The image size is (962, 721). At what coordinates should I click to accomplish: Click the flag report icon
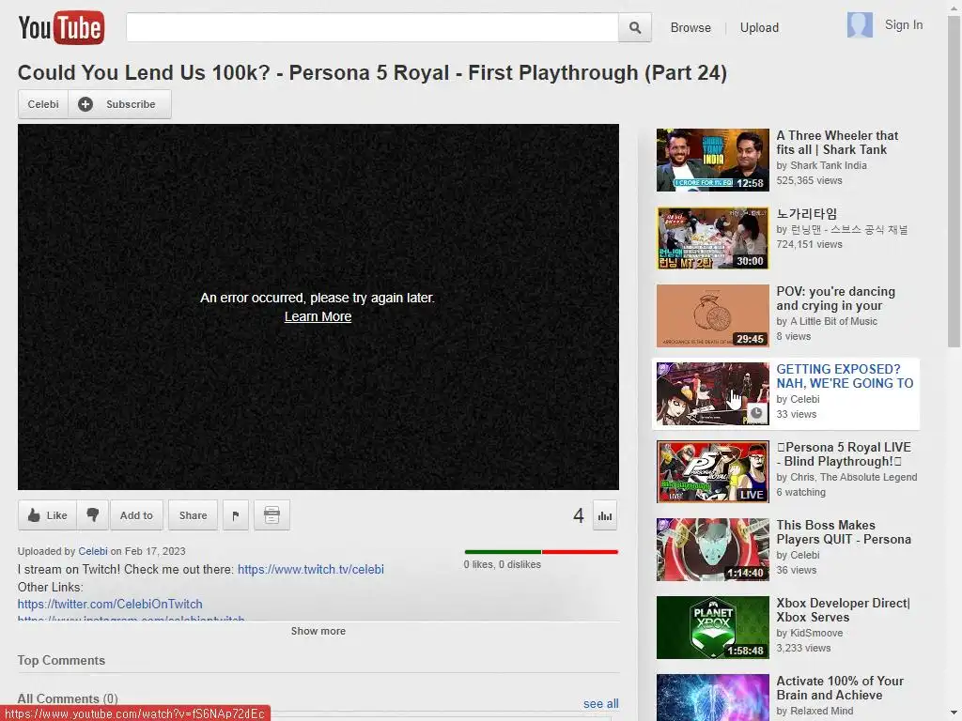236,515
